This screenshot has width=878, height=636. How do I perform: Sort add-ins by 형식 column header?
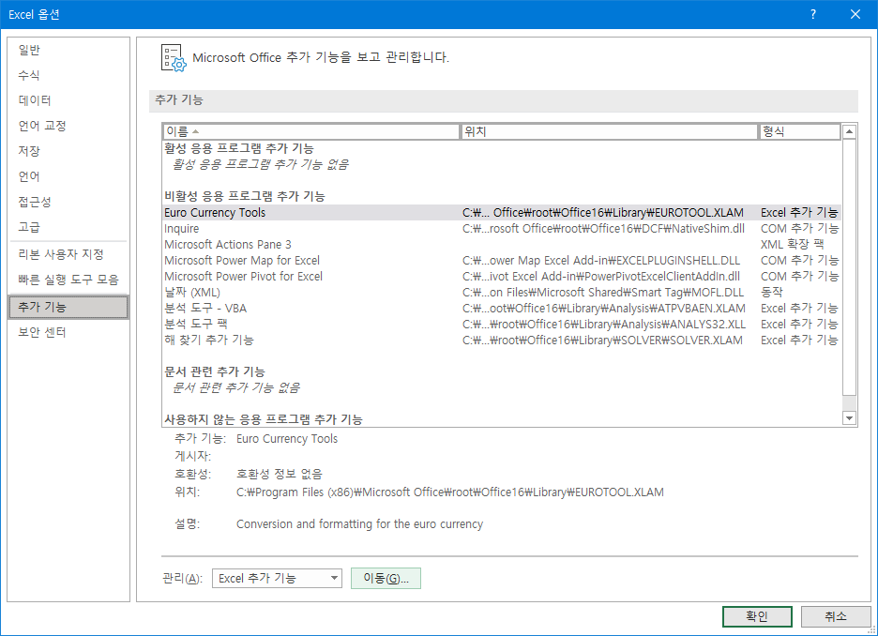(x=799, y=131)
